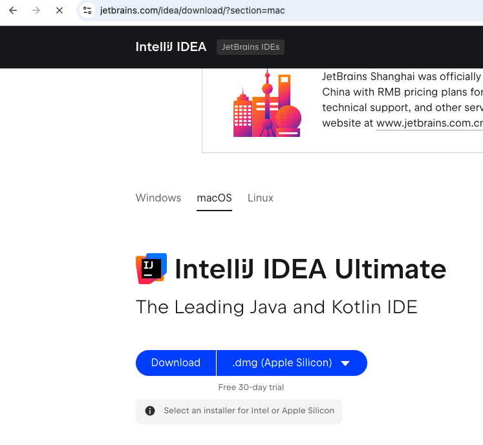Viewport: 483px width, 445px height.
Task: Go back using the browser back arrow
Action: [13, 10]
